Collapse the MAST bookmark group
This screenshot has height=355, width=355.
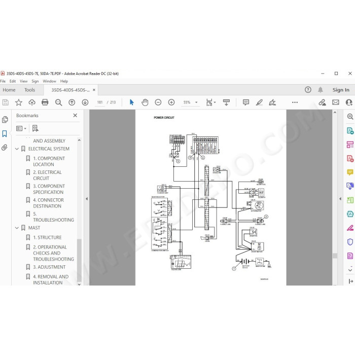coord(17,228)
